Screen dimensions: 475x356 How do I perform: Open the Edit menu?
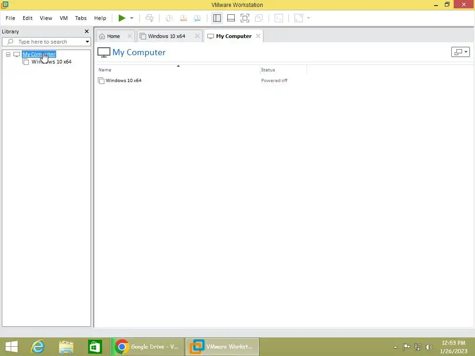(x=27, y=18)
